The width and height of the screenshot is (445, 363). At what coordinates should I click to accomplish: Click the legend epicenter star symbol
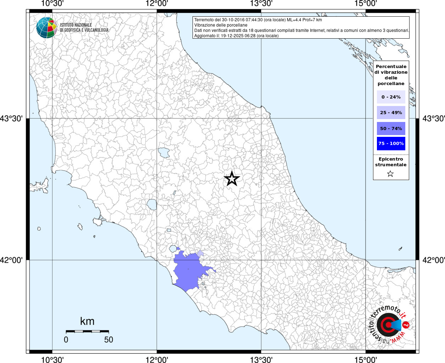coord(390,174)
